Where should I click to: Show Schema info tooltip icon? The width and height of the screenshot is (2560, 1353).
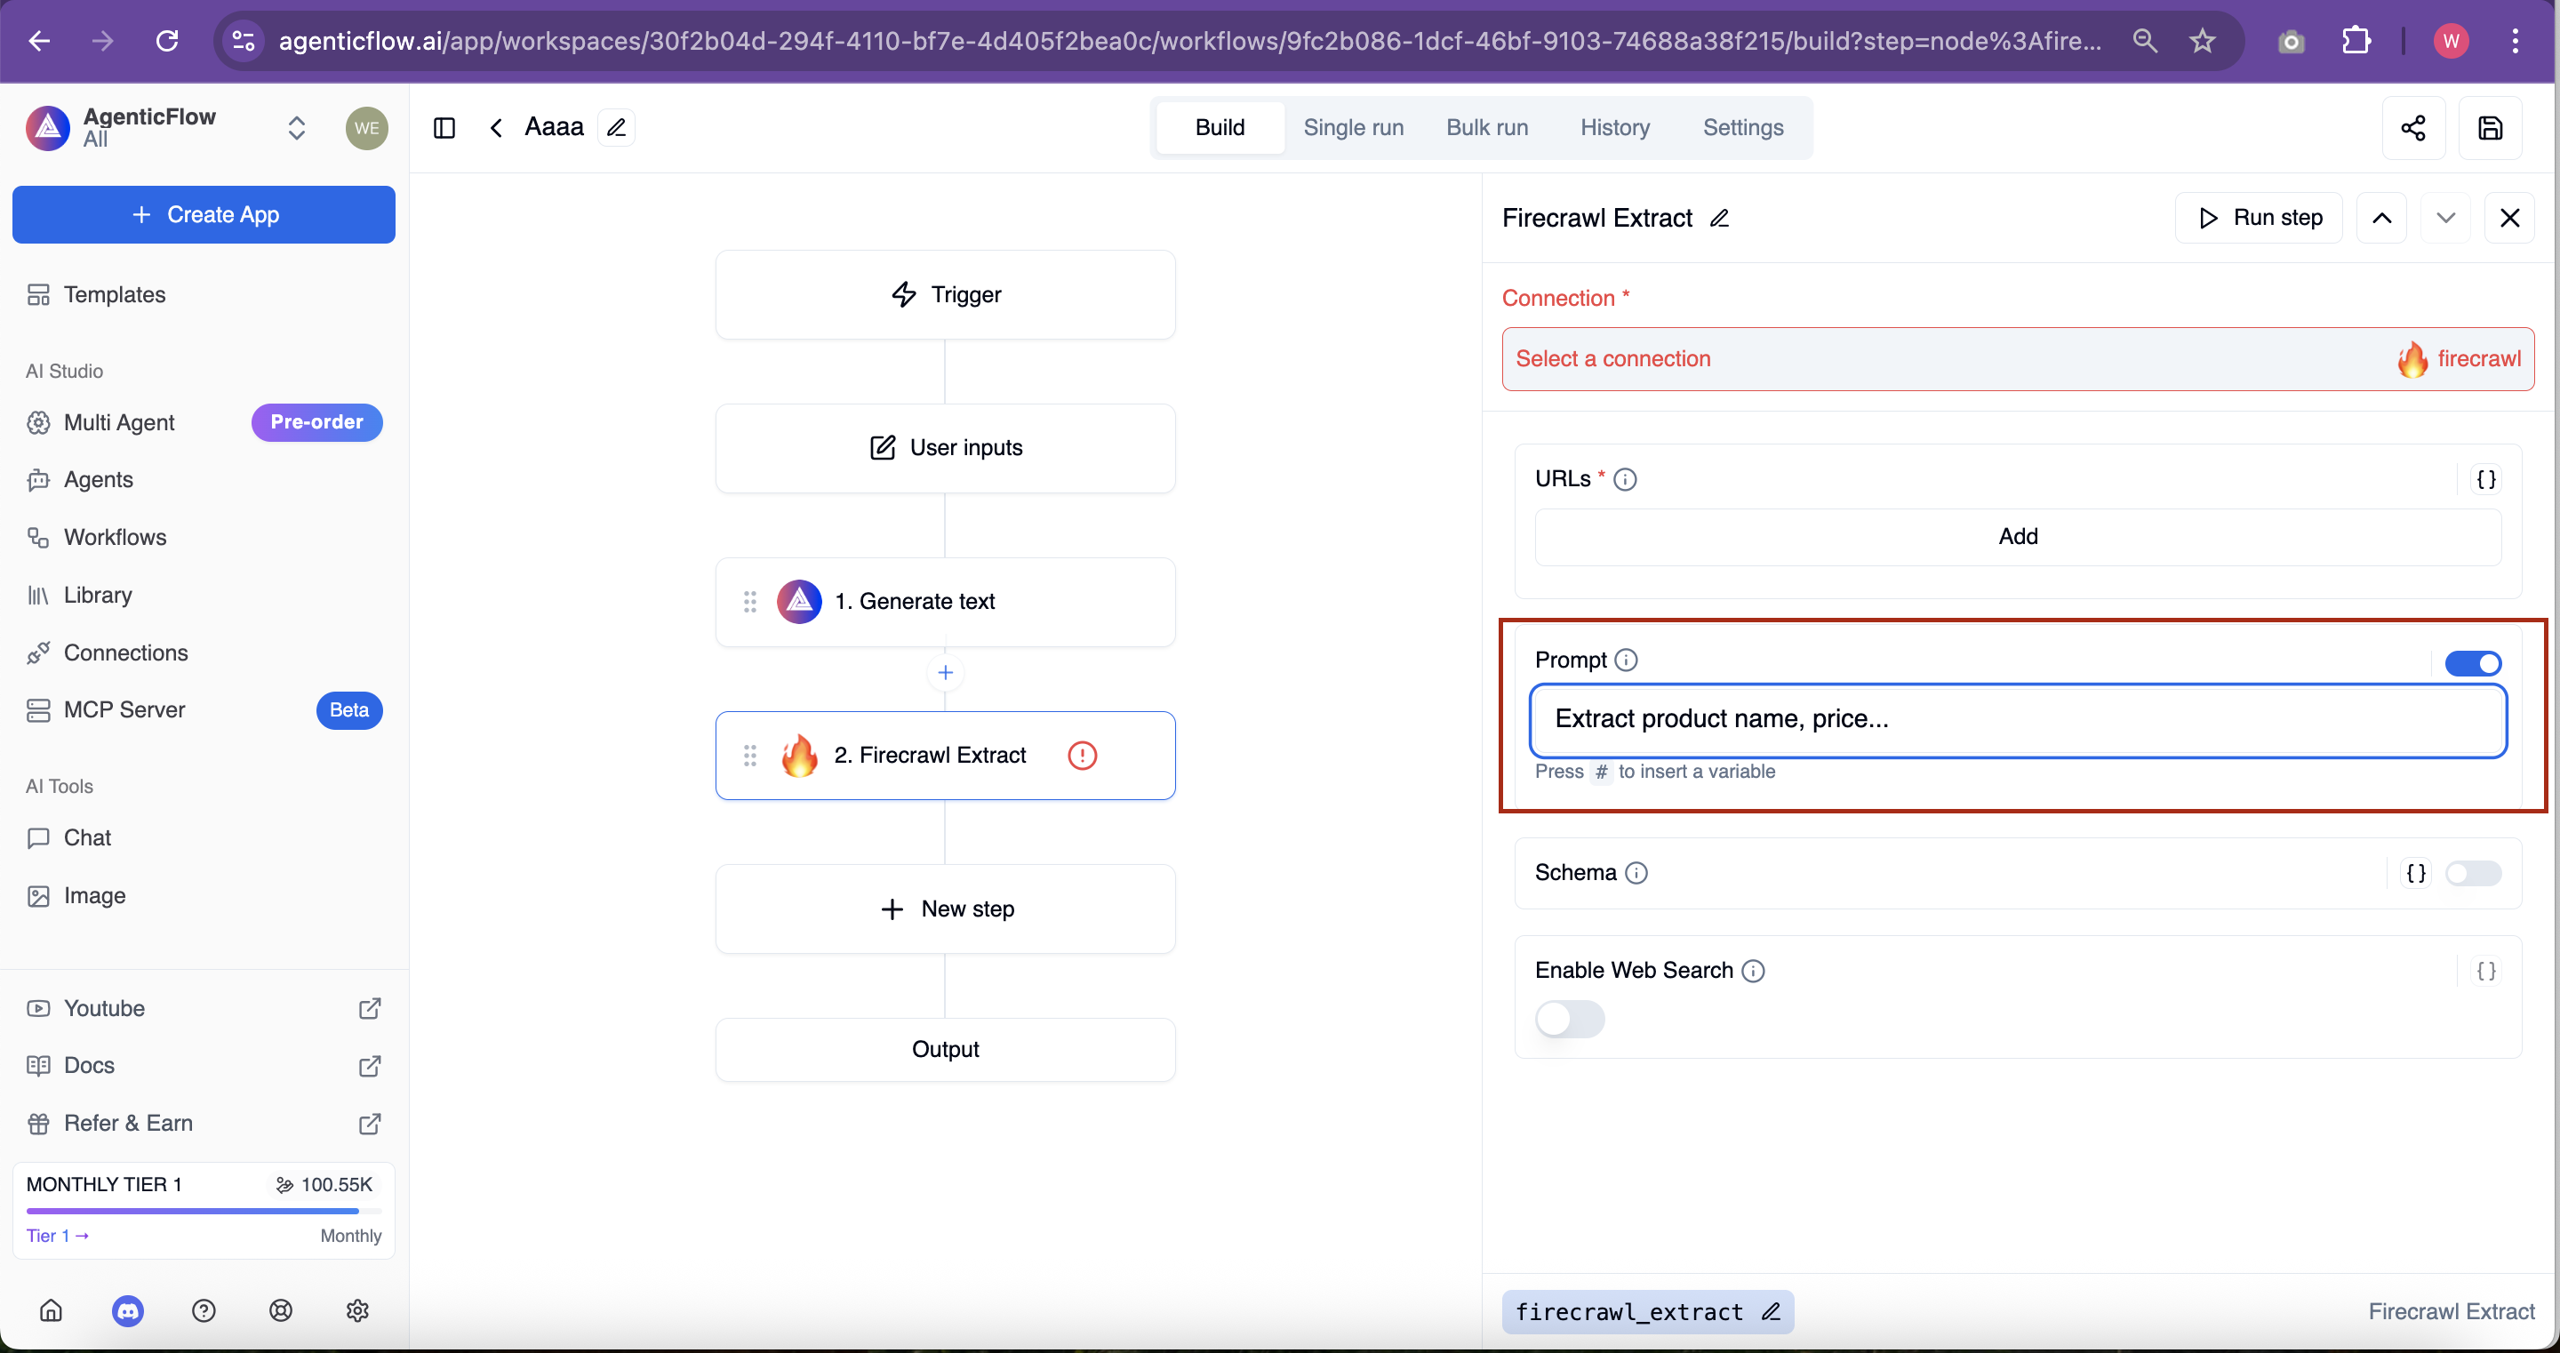(x=1636, y=873)
